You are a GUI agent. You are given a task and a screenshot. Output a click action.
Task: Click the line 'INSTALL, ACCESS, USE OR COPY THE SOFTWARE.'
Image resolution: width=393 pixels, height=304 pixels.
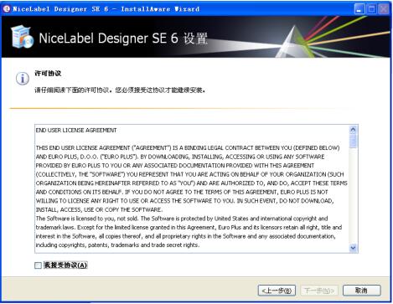point(99,209)
